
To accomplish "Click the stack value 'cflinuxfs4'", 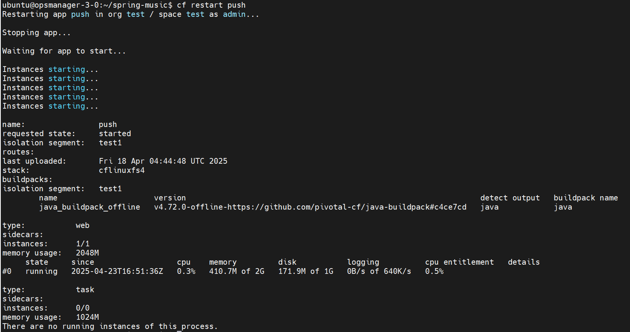I will pos(122,171).
